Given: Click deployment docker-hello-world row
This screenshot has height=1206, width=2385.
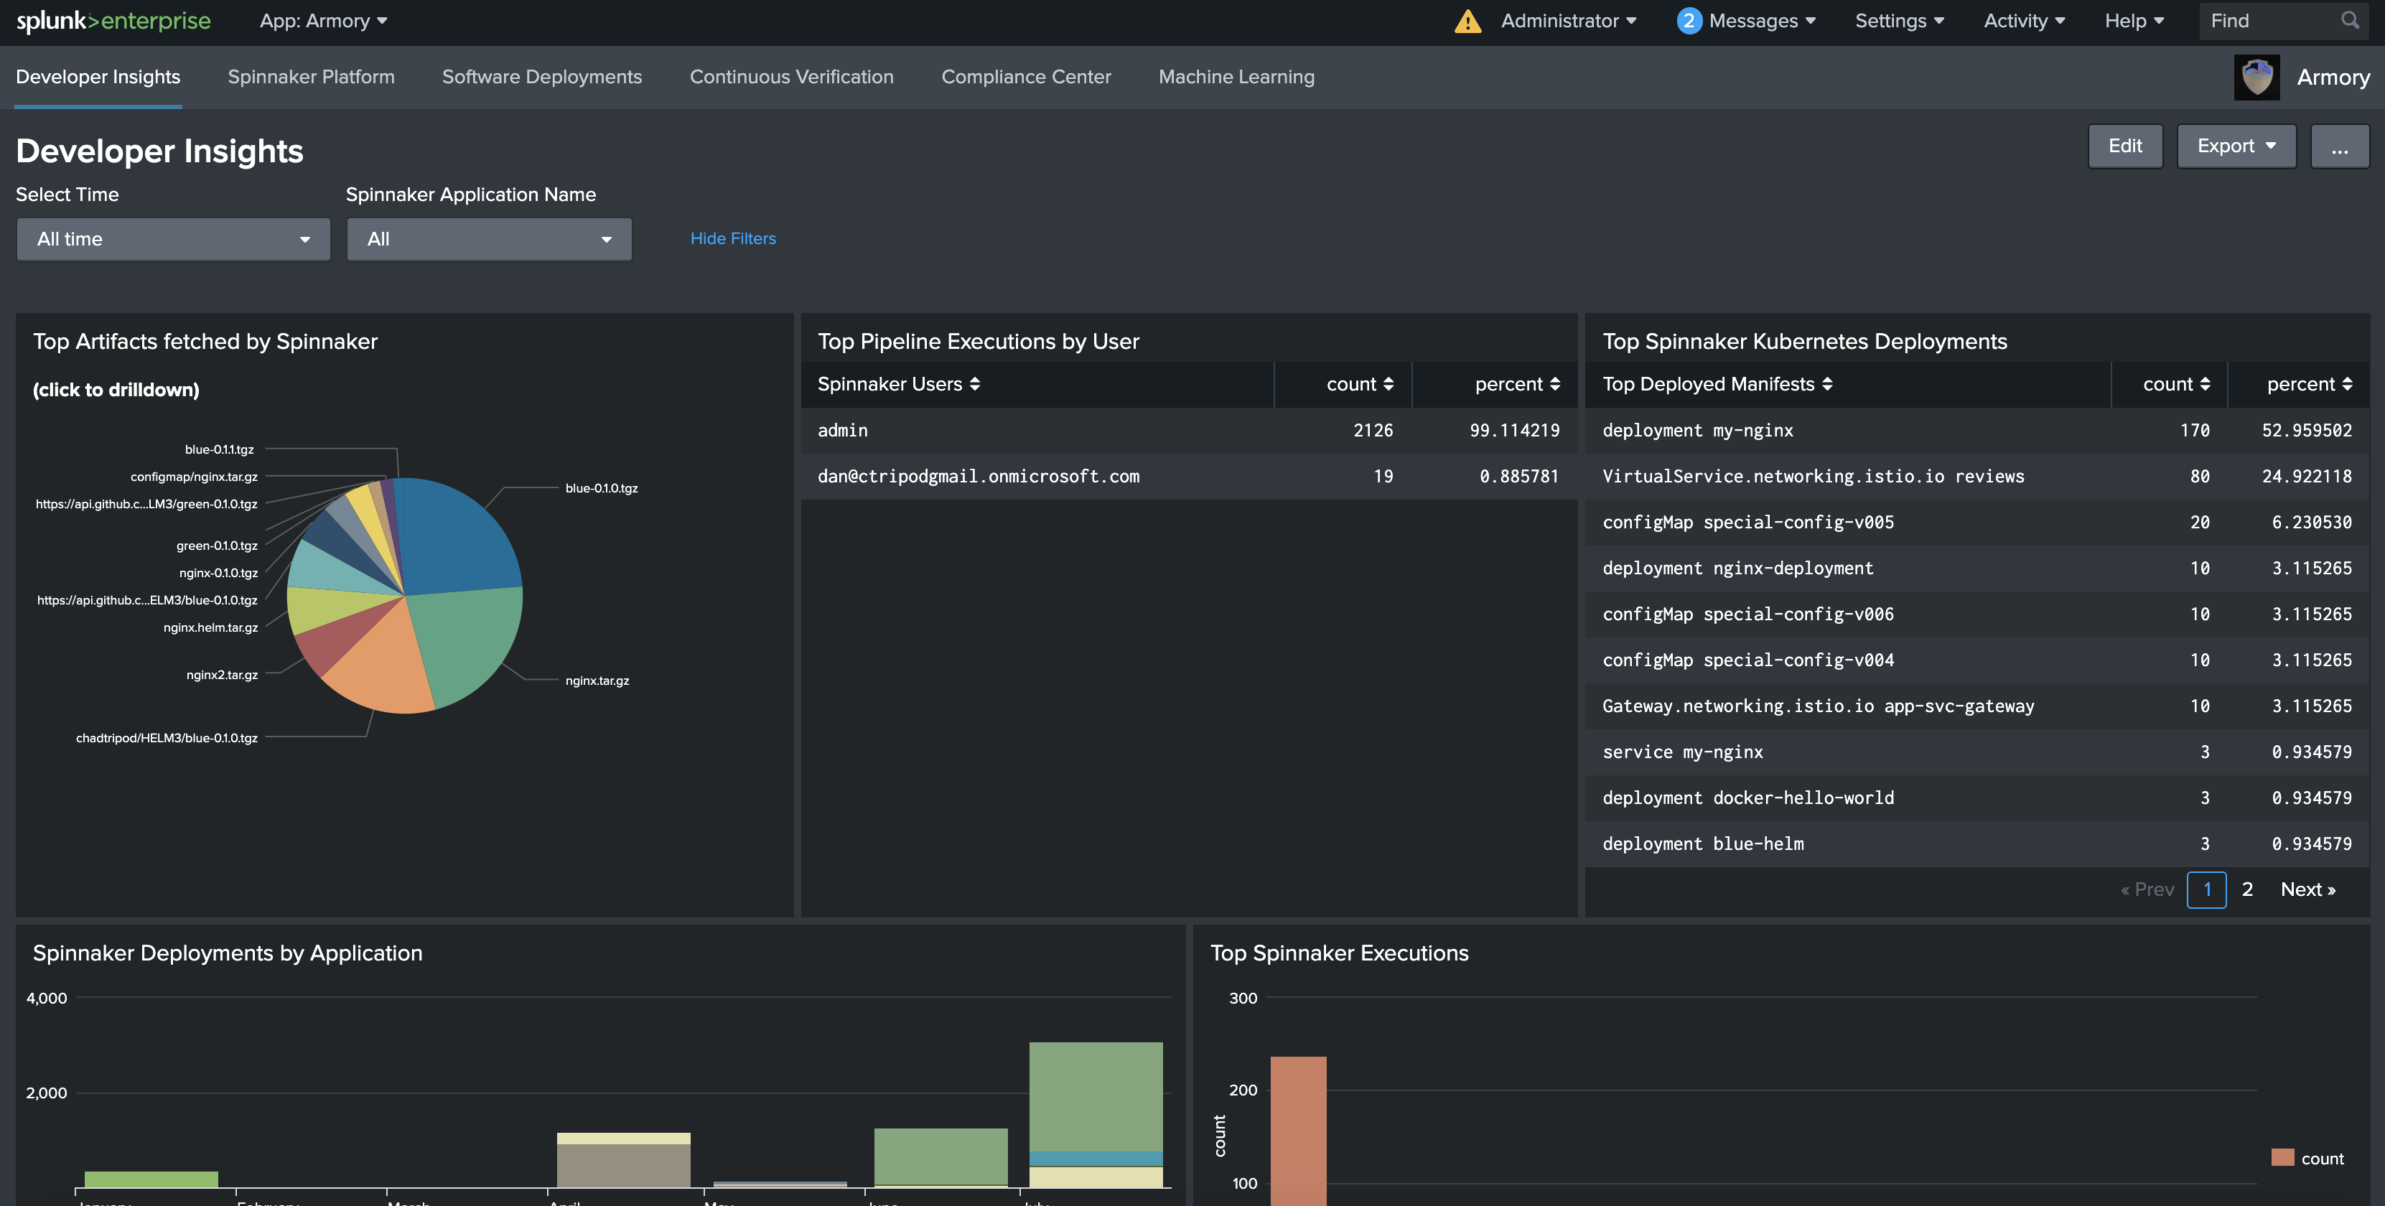Looking at the screenshot, I should (1976, 798).
